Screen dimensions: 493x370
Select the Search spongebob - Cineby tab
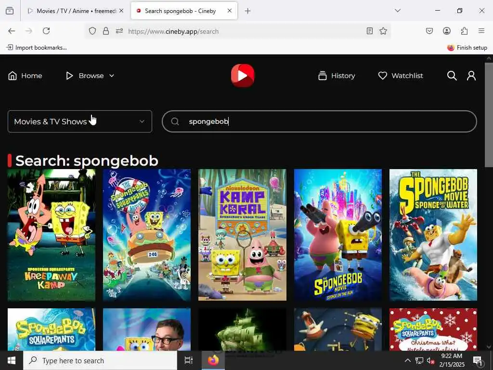(180, 11)
